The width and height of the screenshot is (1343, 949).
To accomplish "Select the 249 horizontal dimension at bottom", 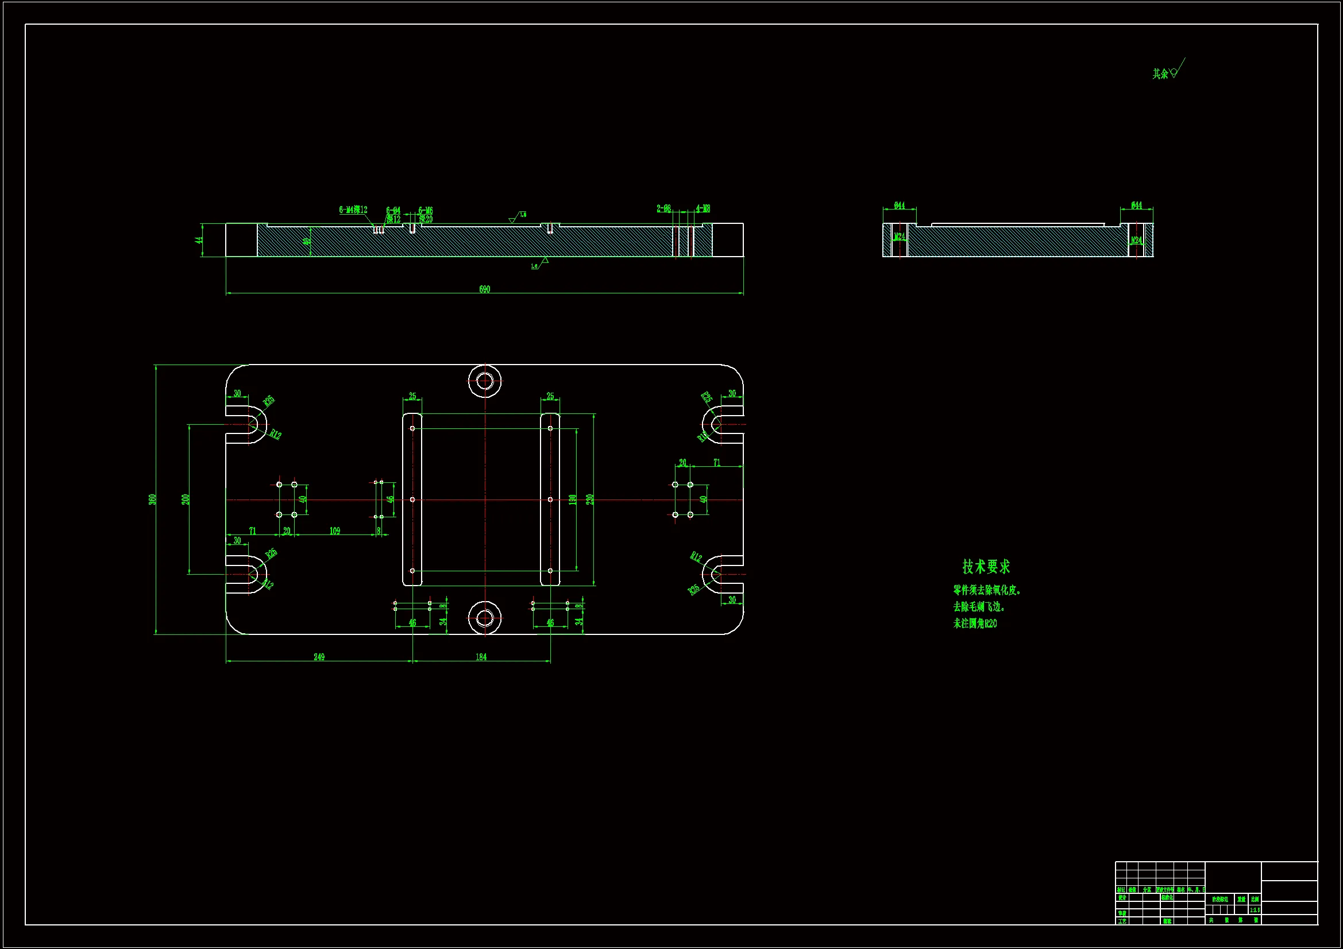I will click(319, 657).
